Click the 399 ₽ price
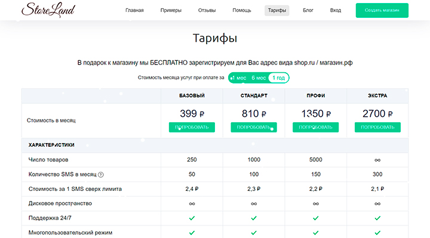430x238 pixels. tap(192, 114)
